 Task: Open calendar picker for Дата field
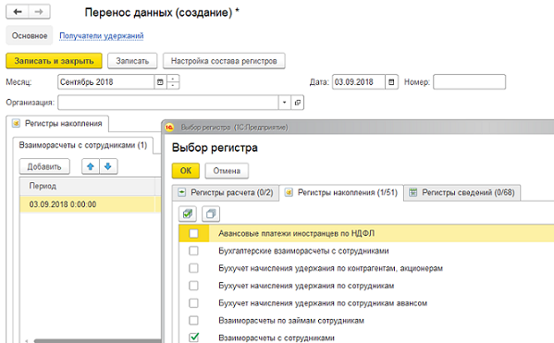tap(391, 82)
